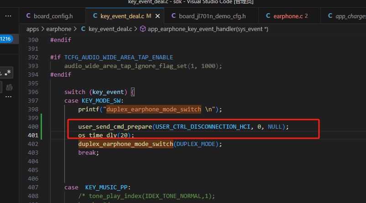
Task: Click DUPLEX_MODE argument on line 402
Action: (x=196, y=144)
